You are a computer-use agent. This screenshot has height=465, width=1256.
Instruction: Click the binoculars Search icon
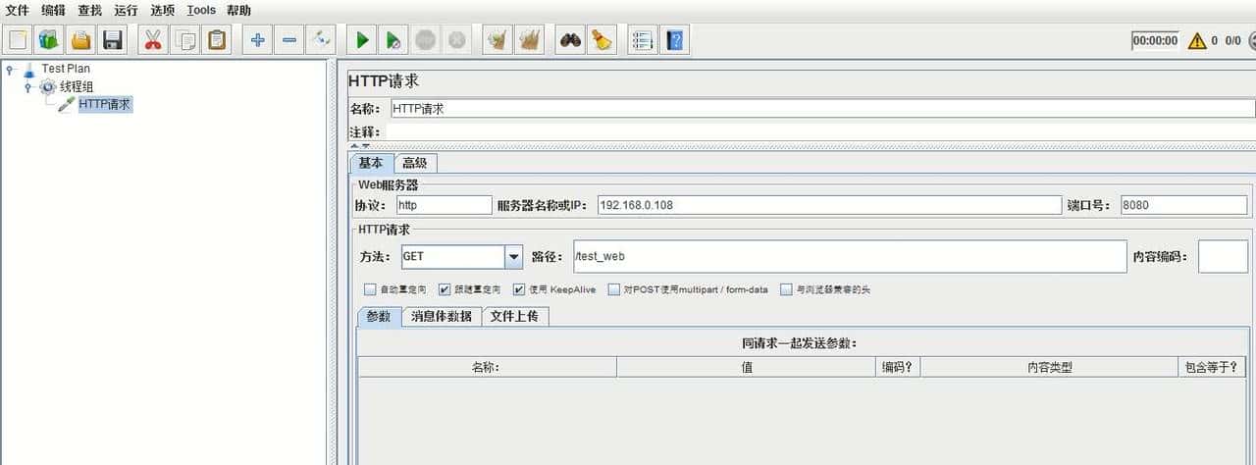click(570, 40)
